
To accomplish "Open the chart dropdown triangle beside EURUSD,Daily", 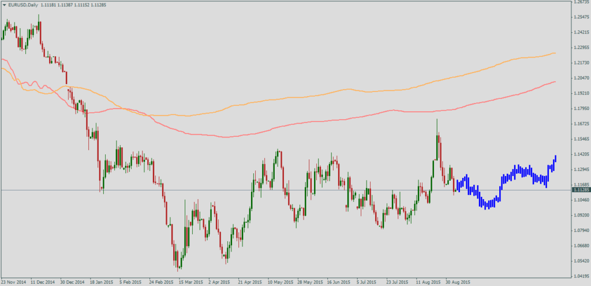I will click(4, 4).
